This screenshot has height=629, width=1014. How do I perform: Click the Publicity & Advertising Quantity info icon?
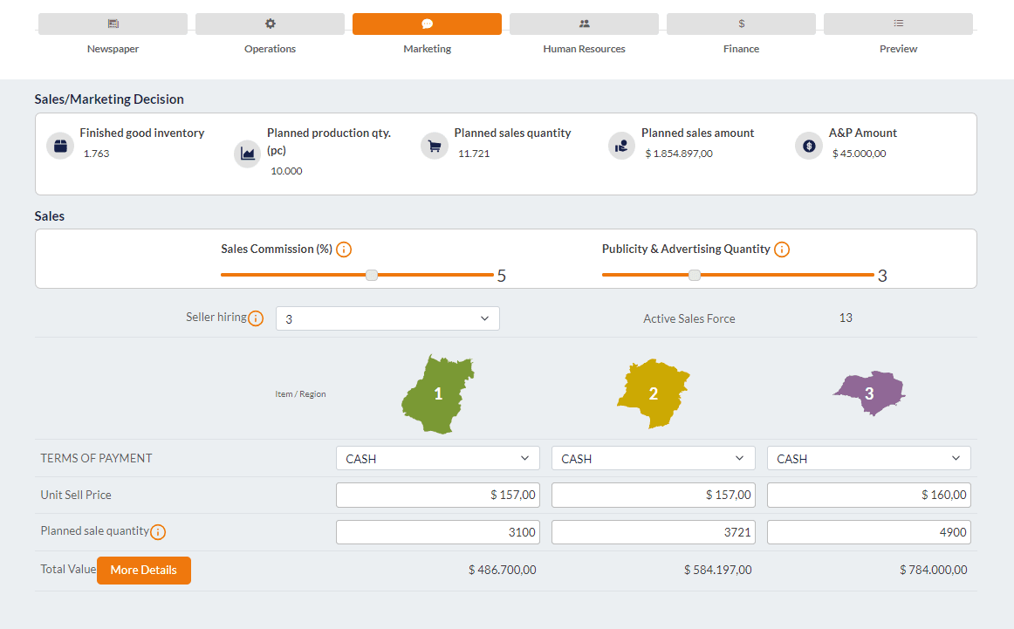point(782,250)
